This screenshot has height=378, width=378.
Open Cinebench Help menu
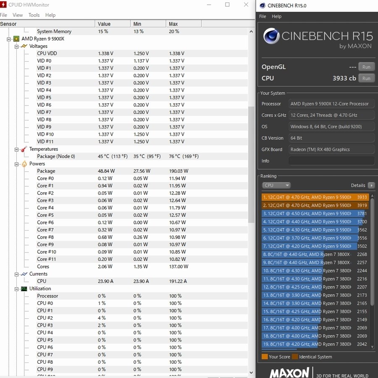[x=276, y=16]
